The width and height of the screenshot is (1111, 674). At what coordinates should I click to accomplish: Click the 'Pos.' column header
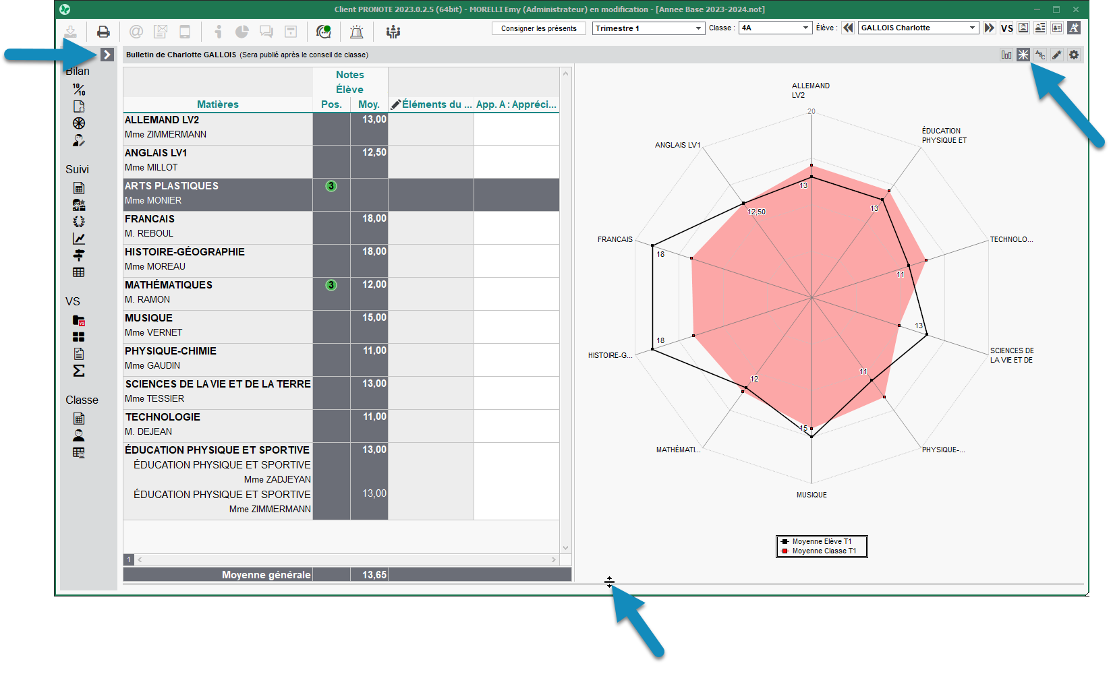(x=331, y=104)
